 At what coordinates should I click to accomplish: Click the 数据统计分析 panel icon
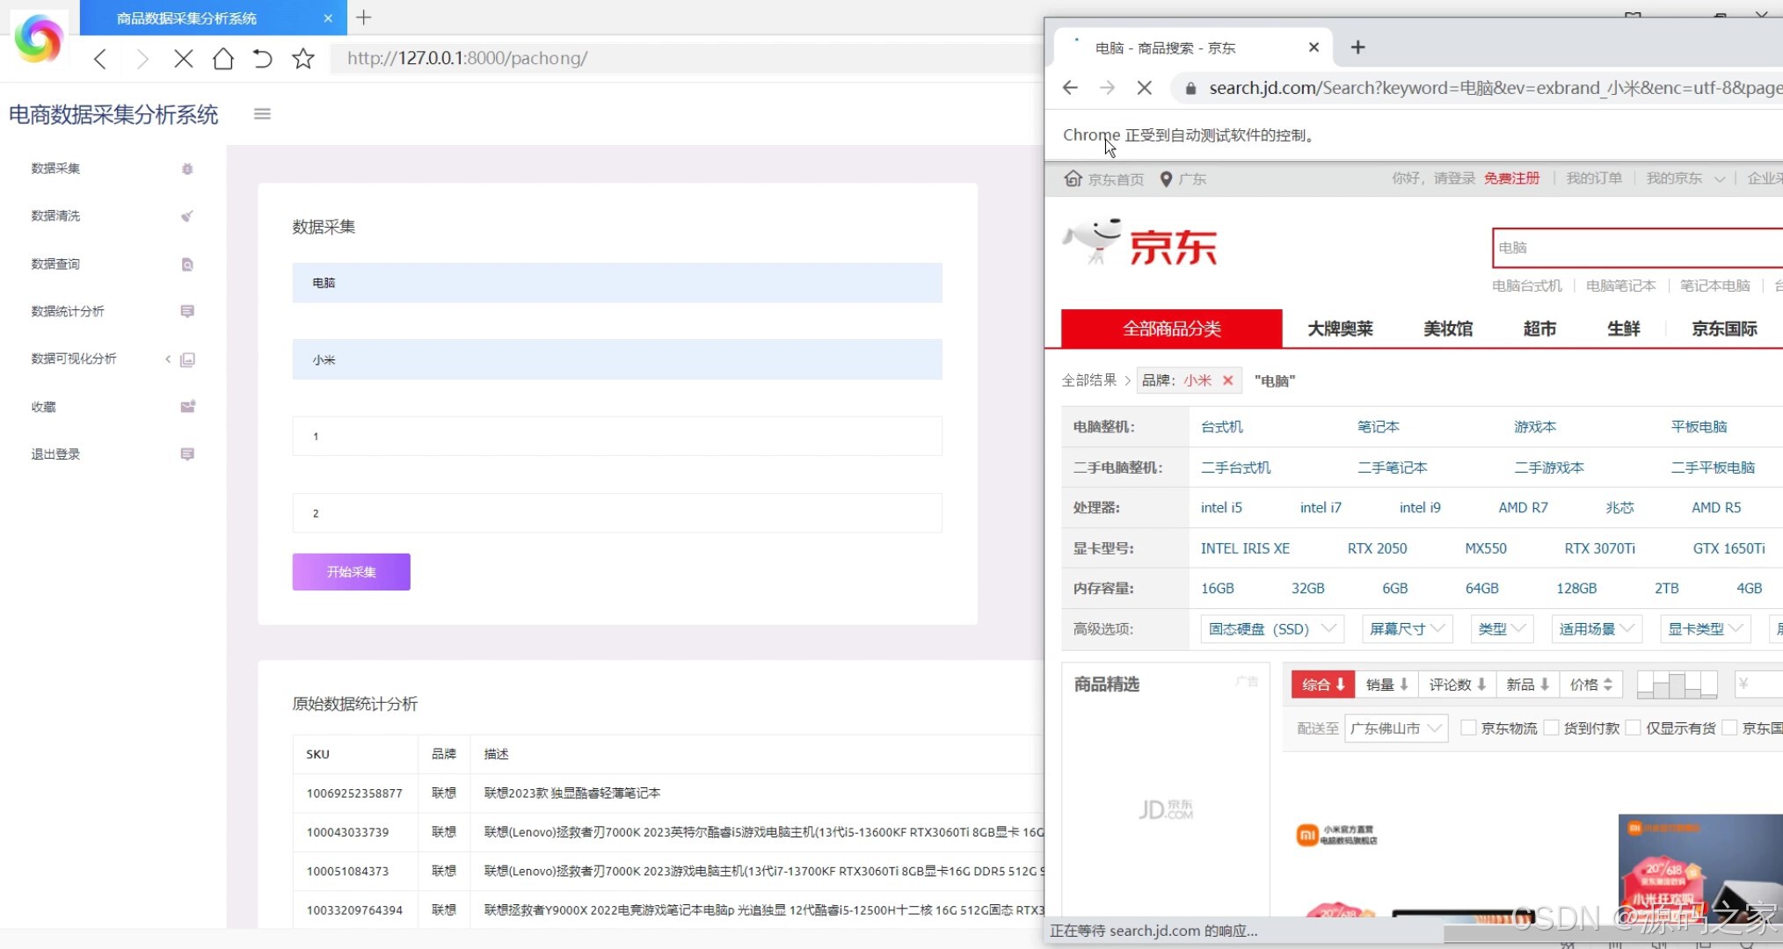(x=187, y=311)
